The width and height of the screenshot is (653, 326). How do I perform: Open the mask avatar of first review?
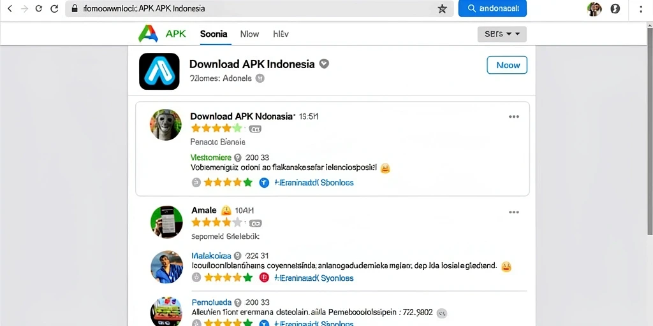pyautogui.click(x=166, y=125)
